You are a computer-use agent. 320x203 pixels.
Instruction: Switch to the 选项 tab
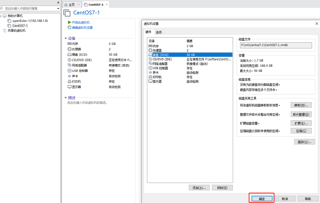pyautogui.click(x=159, y=32)
